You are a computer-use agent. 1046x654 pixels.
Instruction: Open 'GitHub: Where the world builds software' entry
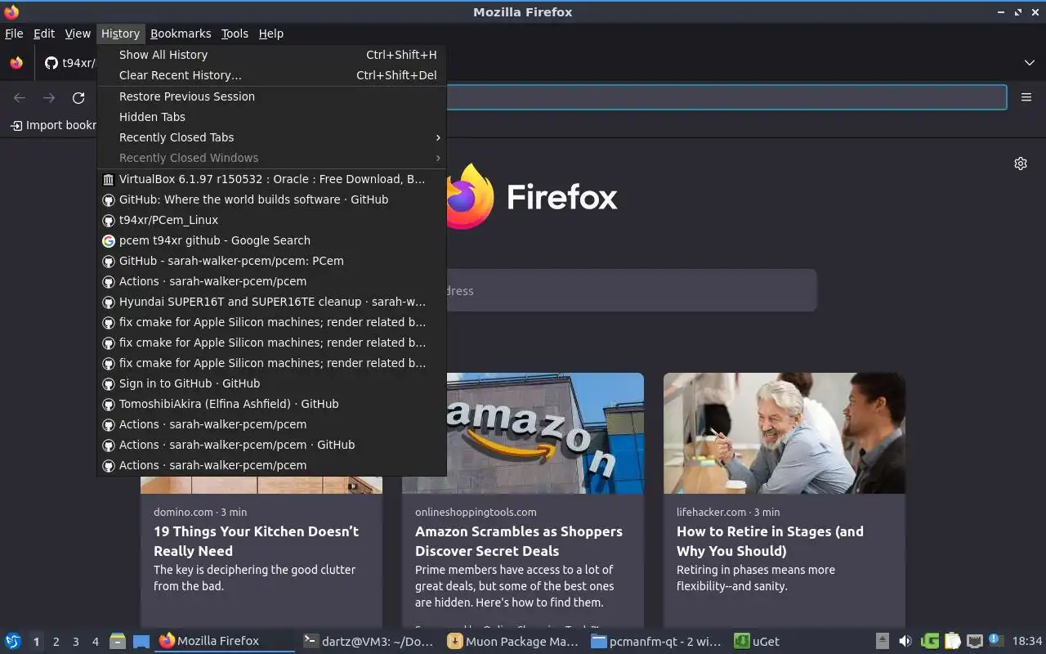tap(271, 199)
